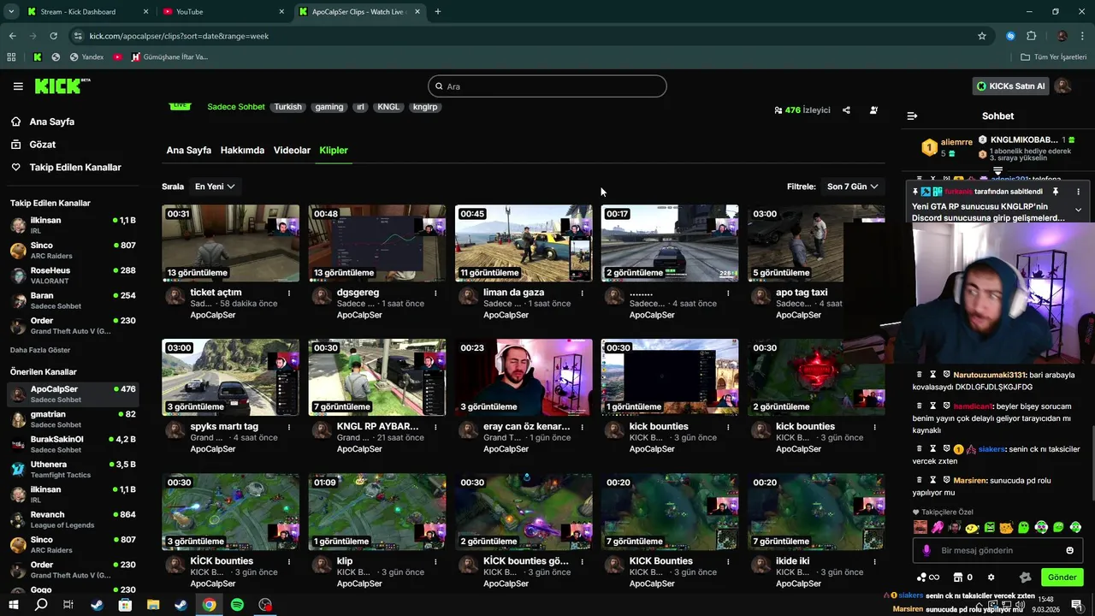
Task: Play the KNGL RP AYBAR clip thumbnail
Action: tap(377, 377)
